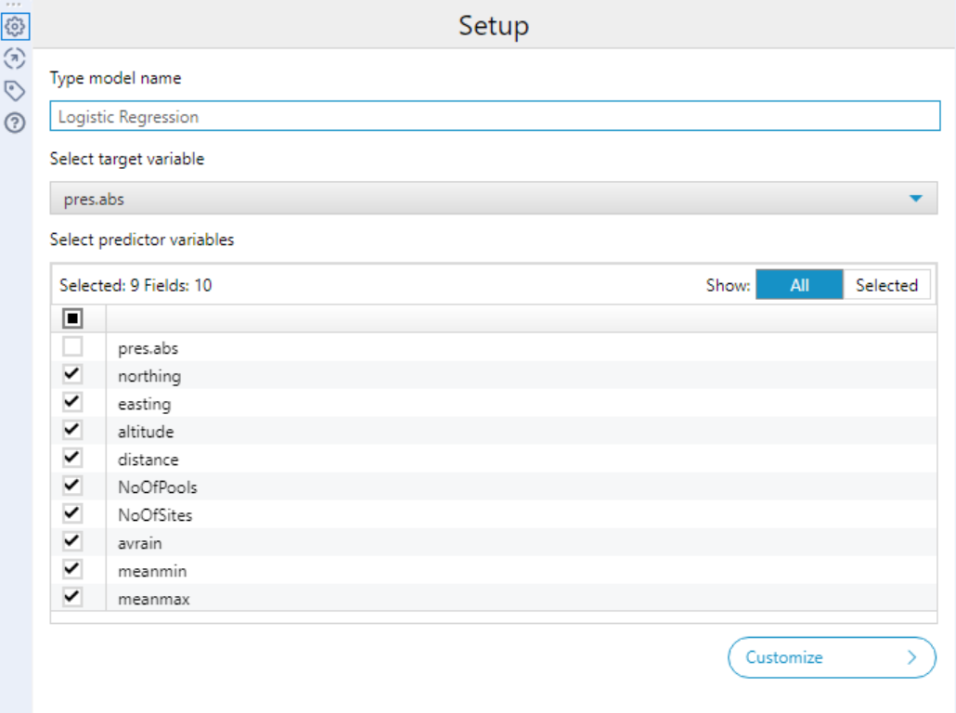Open the navigation arrow icon in sidebar
This screenshot has height=713, width=956.
coord(14,58)
